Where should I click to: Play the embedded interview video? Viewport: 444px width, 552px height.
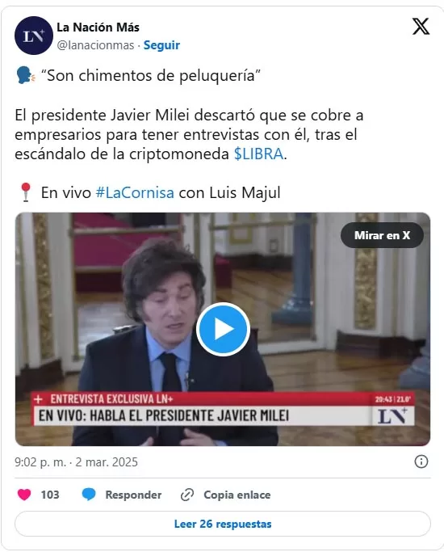tap(223, 329)
